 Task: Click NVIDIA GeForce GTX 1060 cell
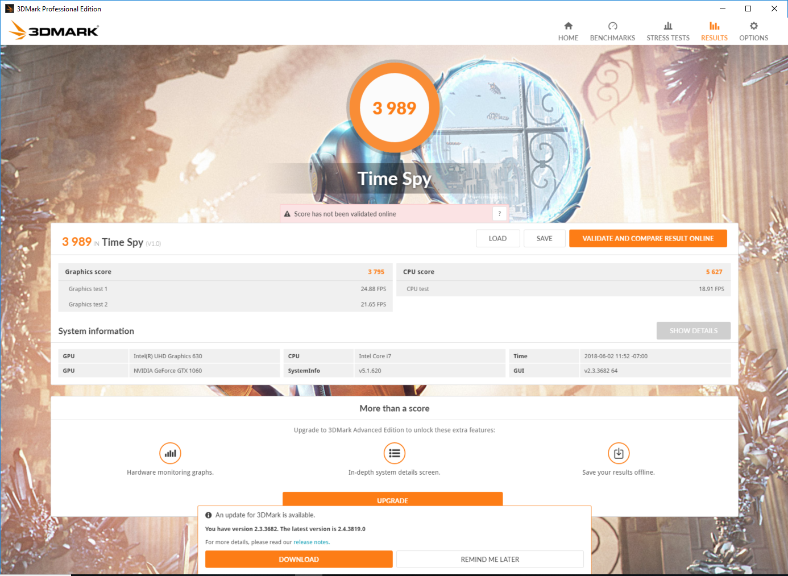pos(204,371)
